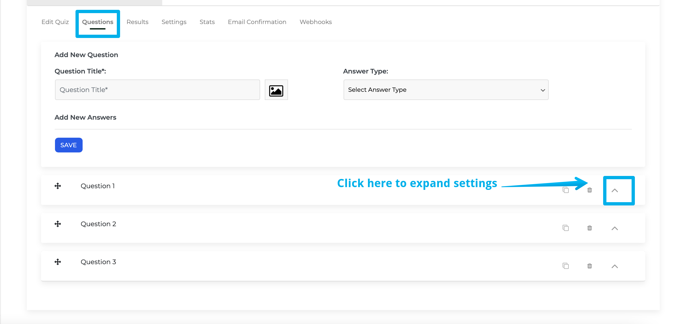Click the SAVE button
The height and width of the screenshot is (324, 680).
(x=68, y=145)
